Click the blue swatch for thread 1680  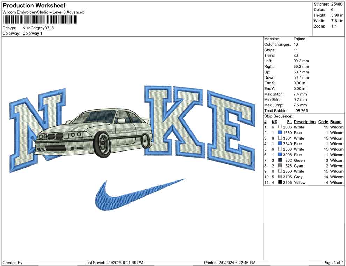click(x=280, y=133)
